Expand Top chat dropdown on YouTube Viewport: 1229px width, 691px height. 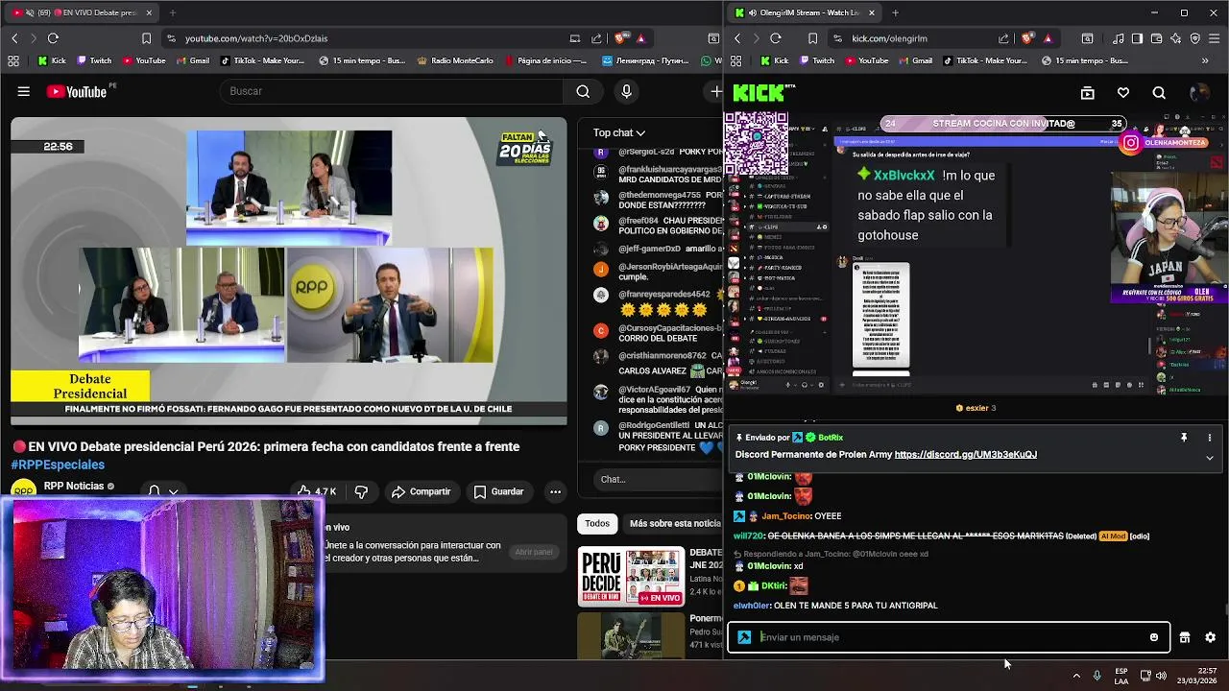coord(619,132)
